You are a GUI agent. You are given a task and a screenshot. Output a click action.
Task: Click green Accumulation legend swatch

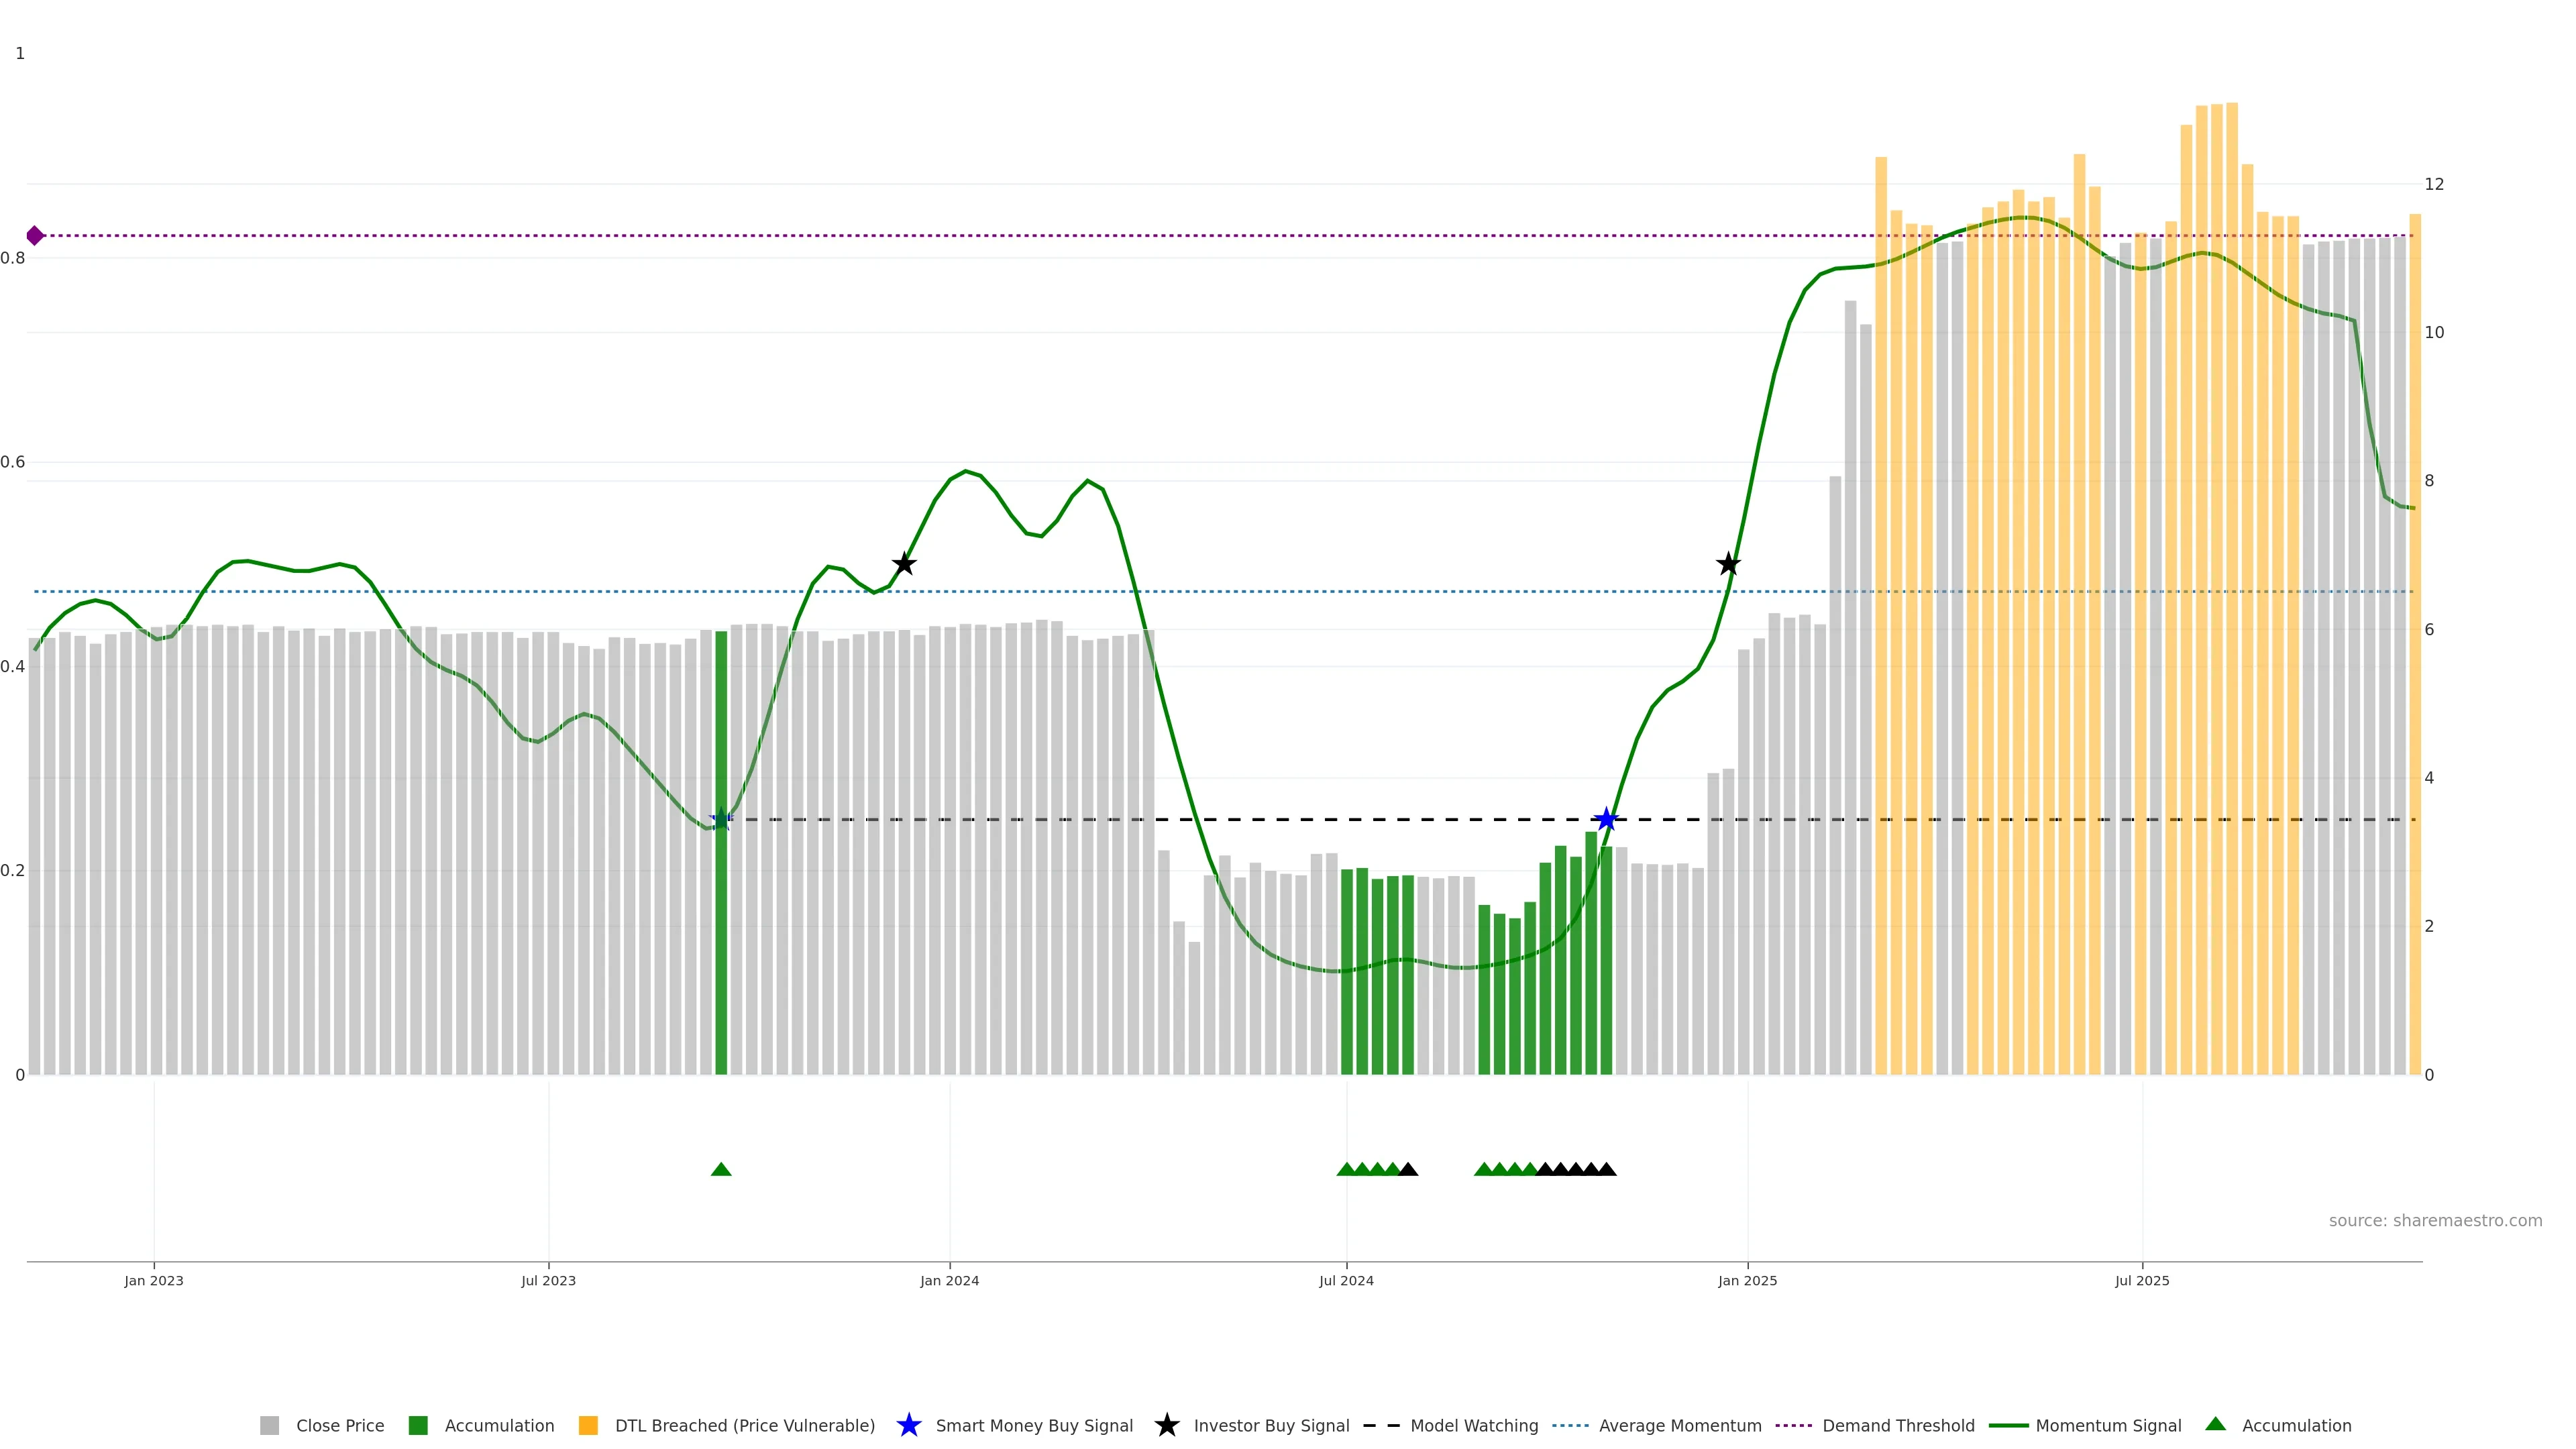coord(418,1426)
